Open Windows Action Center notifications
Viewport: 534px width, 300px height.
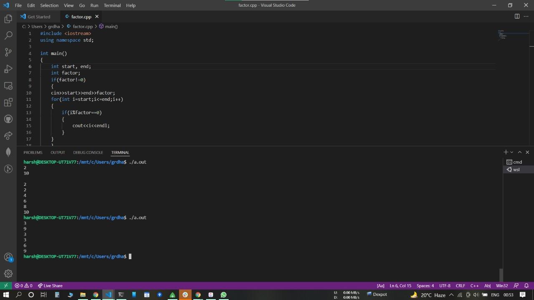coord(522,295)
